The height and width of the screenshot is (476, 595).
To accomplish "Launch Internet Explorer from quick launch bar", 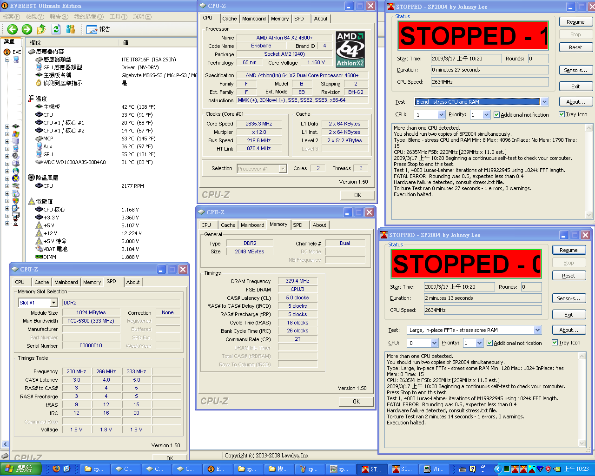I will pyautogui.click(x=66, y=469).
